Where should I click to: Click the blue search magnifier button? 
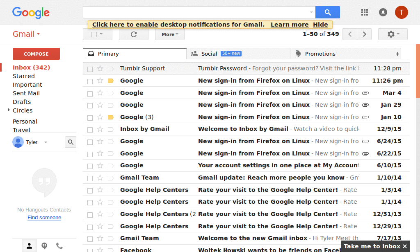pos(328,12)
